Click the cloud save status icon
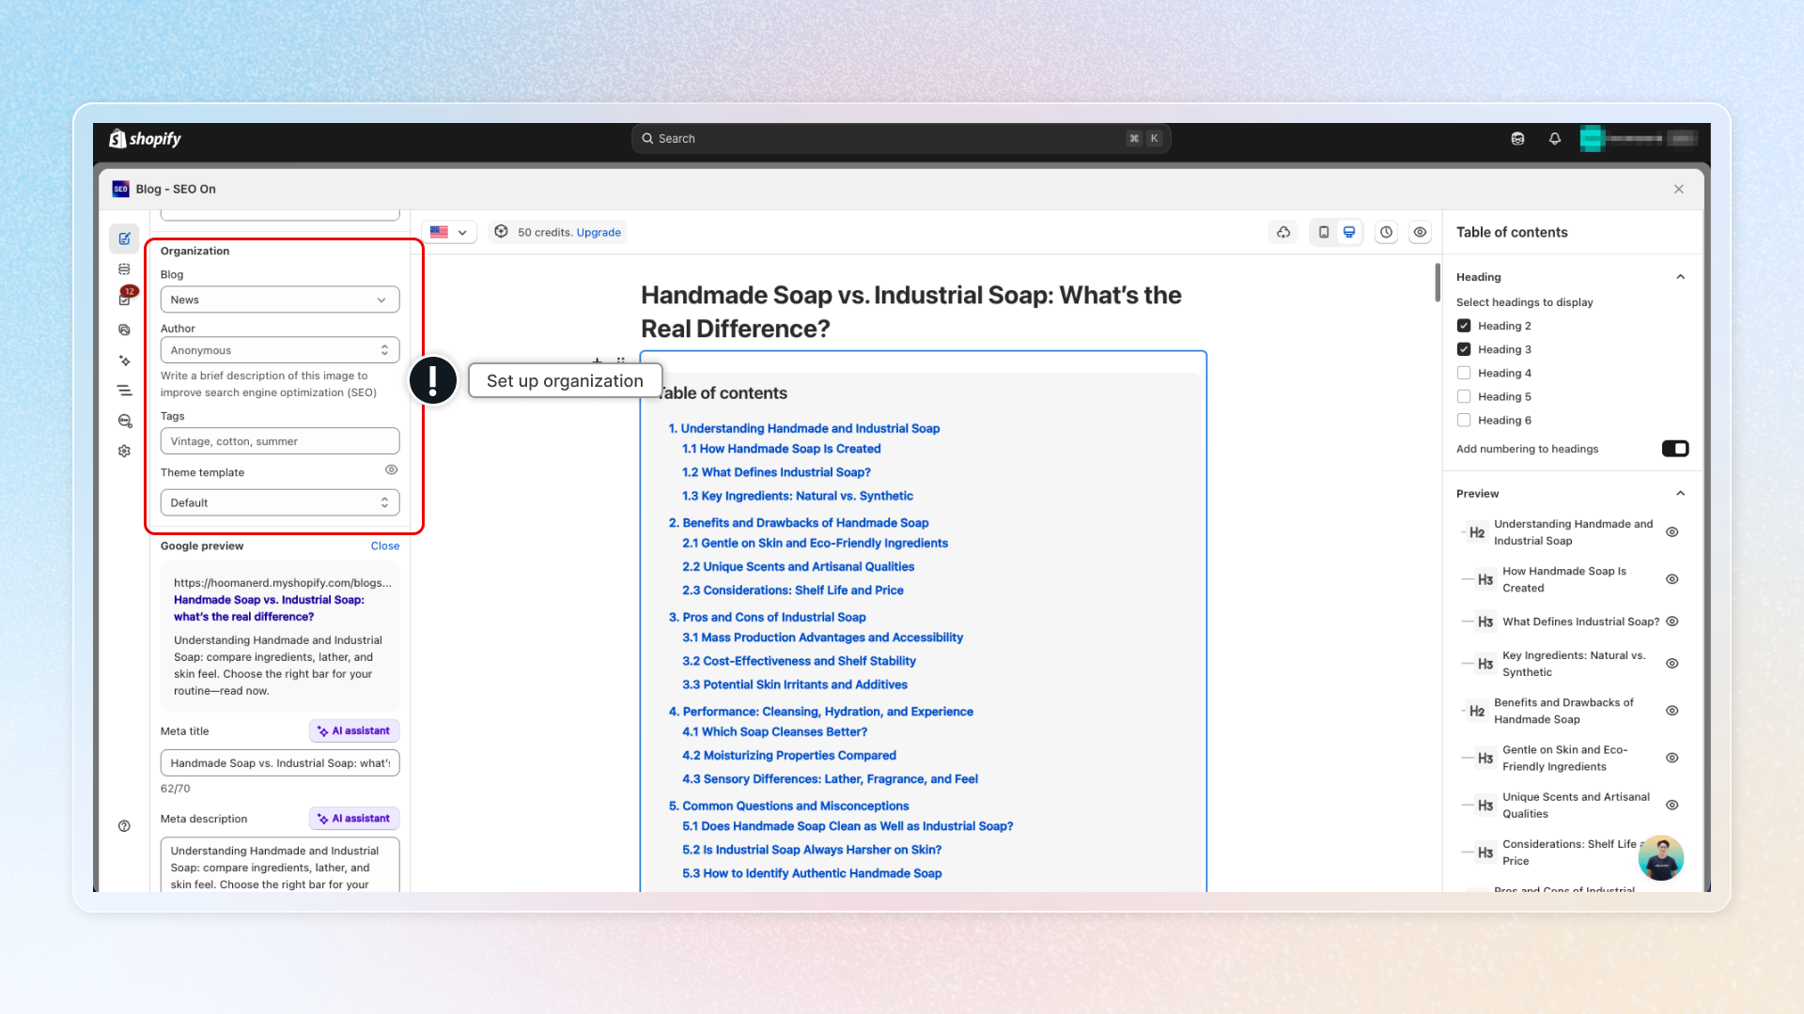Image resolution: width=1804 pixels, height=1014 pixels. [x=1283, y=232]
